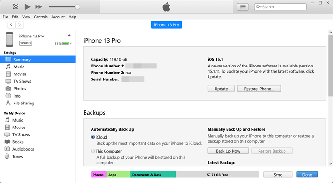This screenshot has height=183, width=333.
Task: Click the Latest Backup label
Action: 221,163
